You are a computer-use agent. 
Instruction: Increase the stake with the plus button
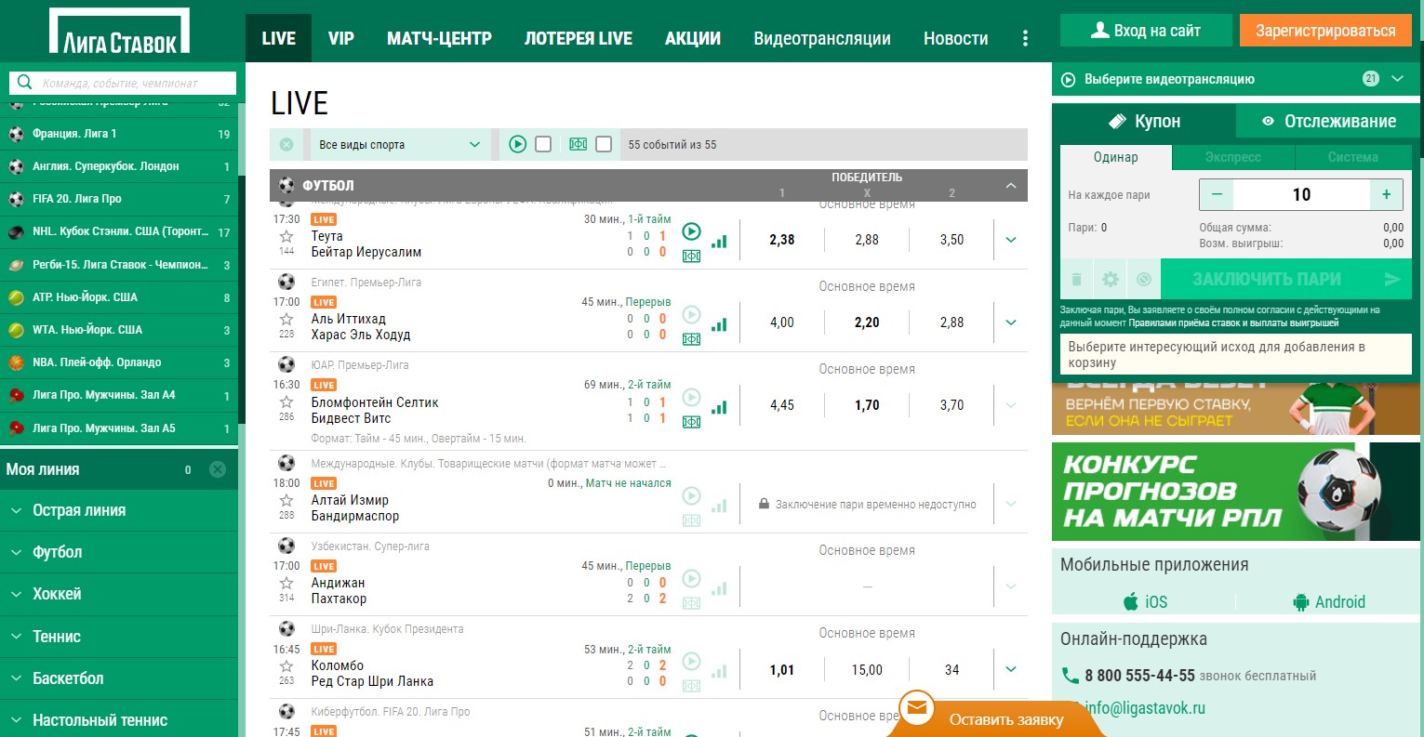point(1386,194)
